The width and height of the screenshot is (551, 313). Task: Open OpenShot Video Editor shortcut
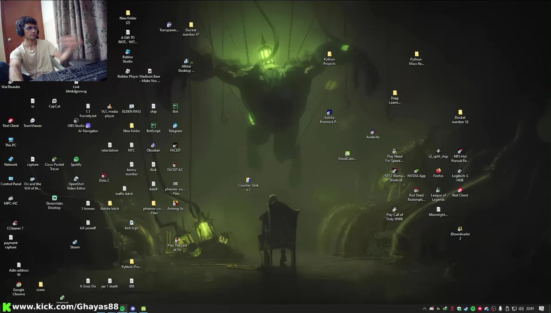pos(76,183)
